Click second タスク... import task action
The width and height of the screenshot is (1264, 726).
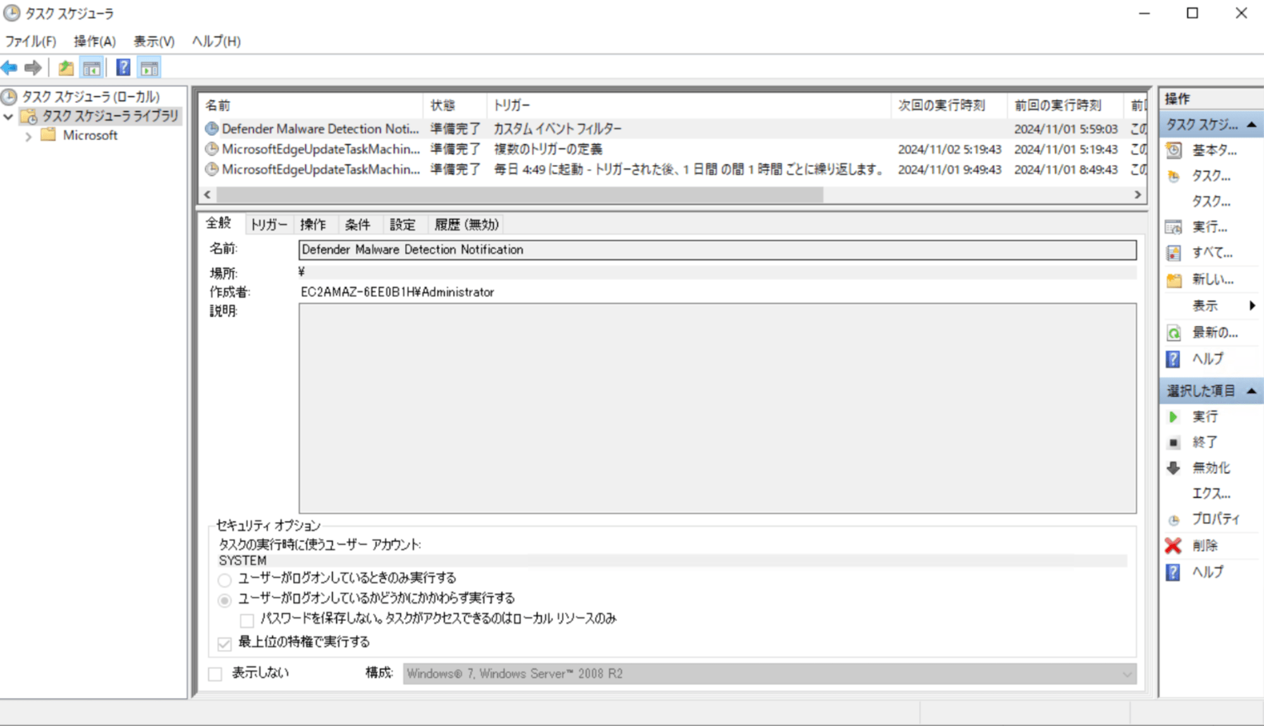coord(1211,202)
